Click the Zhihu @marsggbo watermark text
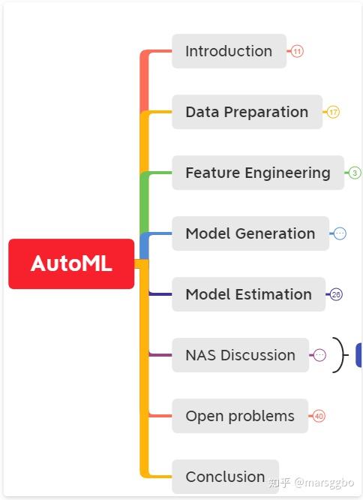This screenshot has height=500, width=363. pyautogui.click(x=310, y=483)
